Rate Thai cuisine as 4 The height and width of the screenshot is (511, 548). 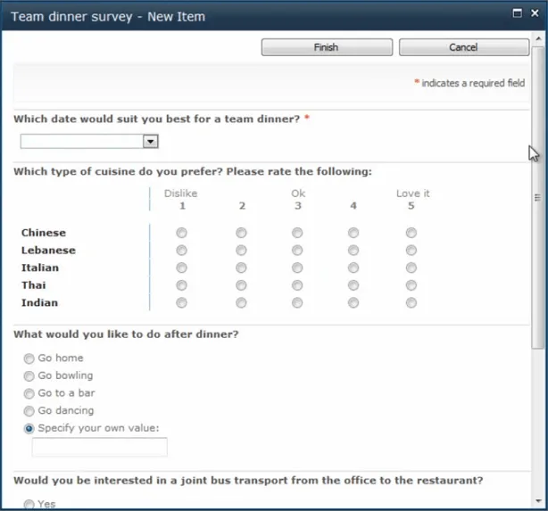click(x=353, y=285)
